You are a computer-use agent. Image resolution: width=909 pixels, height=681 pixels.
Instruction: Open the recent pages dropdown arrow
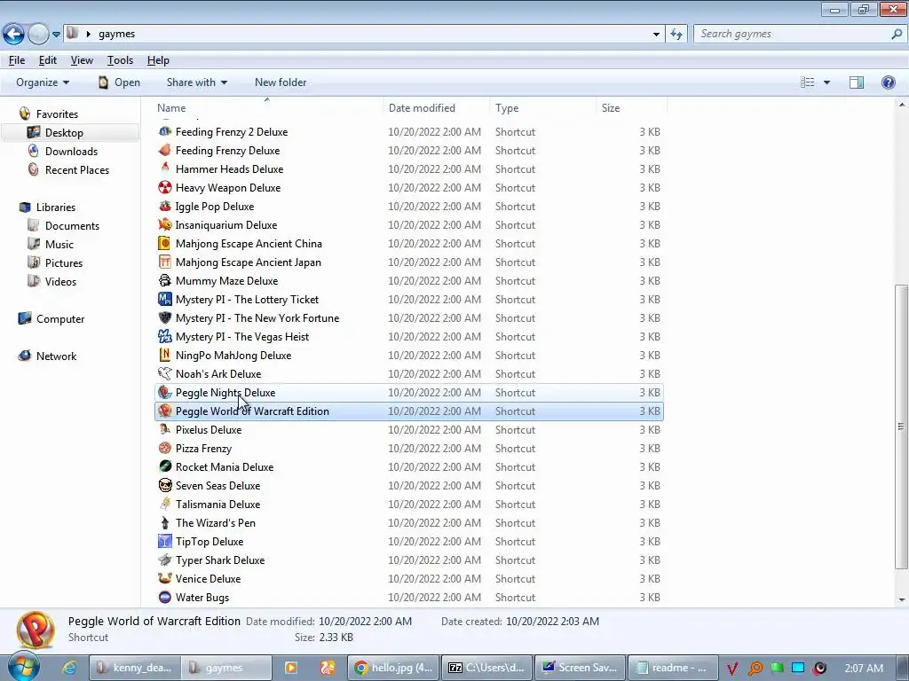pos(56,35)
